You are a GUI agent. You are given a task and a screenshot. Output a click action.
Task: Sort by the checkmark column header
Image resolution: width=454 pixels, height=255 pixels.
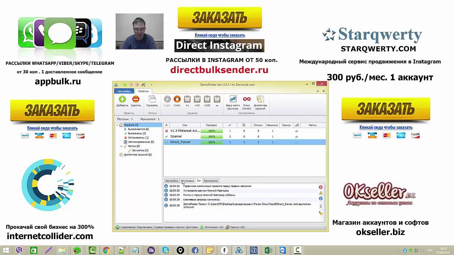click(x=230, y=125)
